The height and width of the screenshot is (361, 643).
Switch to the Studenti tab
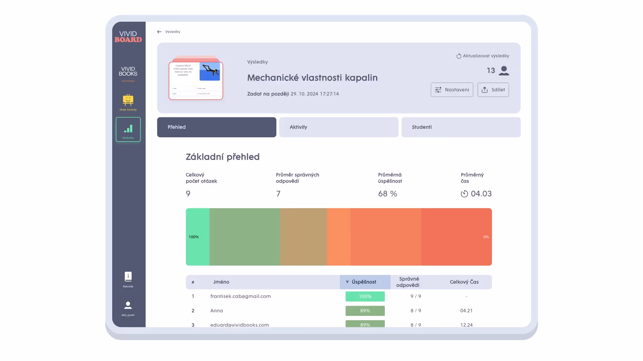[461, 127]
